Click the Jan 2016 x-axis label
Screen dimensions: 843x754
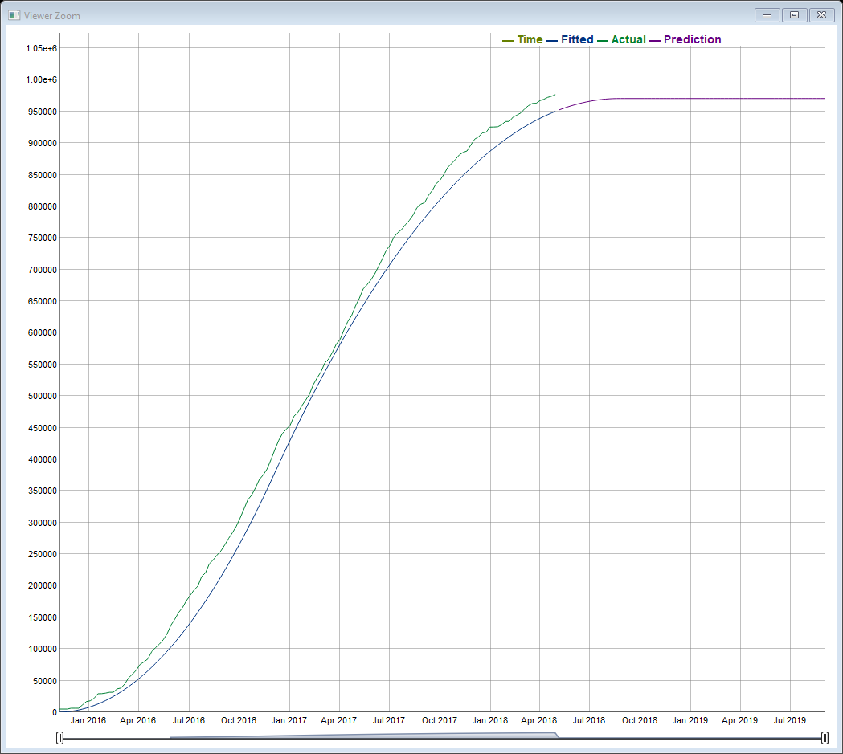(88, 721)
